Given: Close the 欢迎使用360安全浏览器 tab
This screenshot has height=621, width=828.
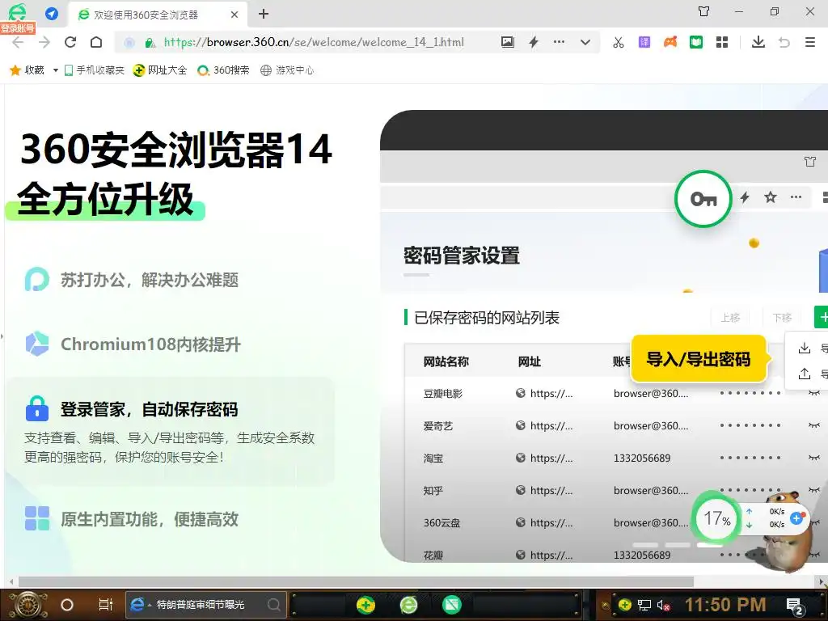Looking at the screenshot, I should [x=234, y=15].
